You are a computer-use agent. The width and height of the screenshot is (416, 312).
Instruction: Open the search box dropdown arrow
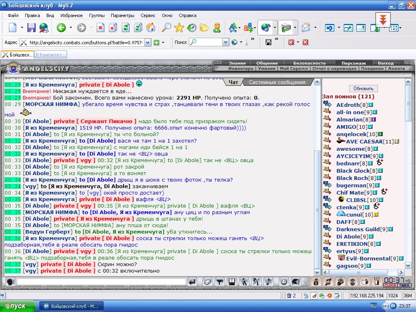click(225, 42)
